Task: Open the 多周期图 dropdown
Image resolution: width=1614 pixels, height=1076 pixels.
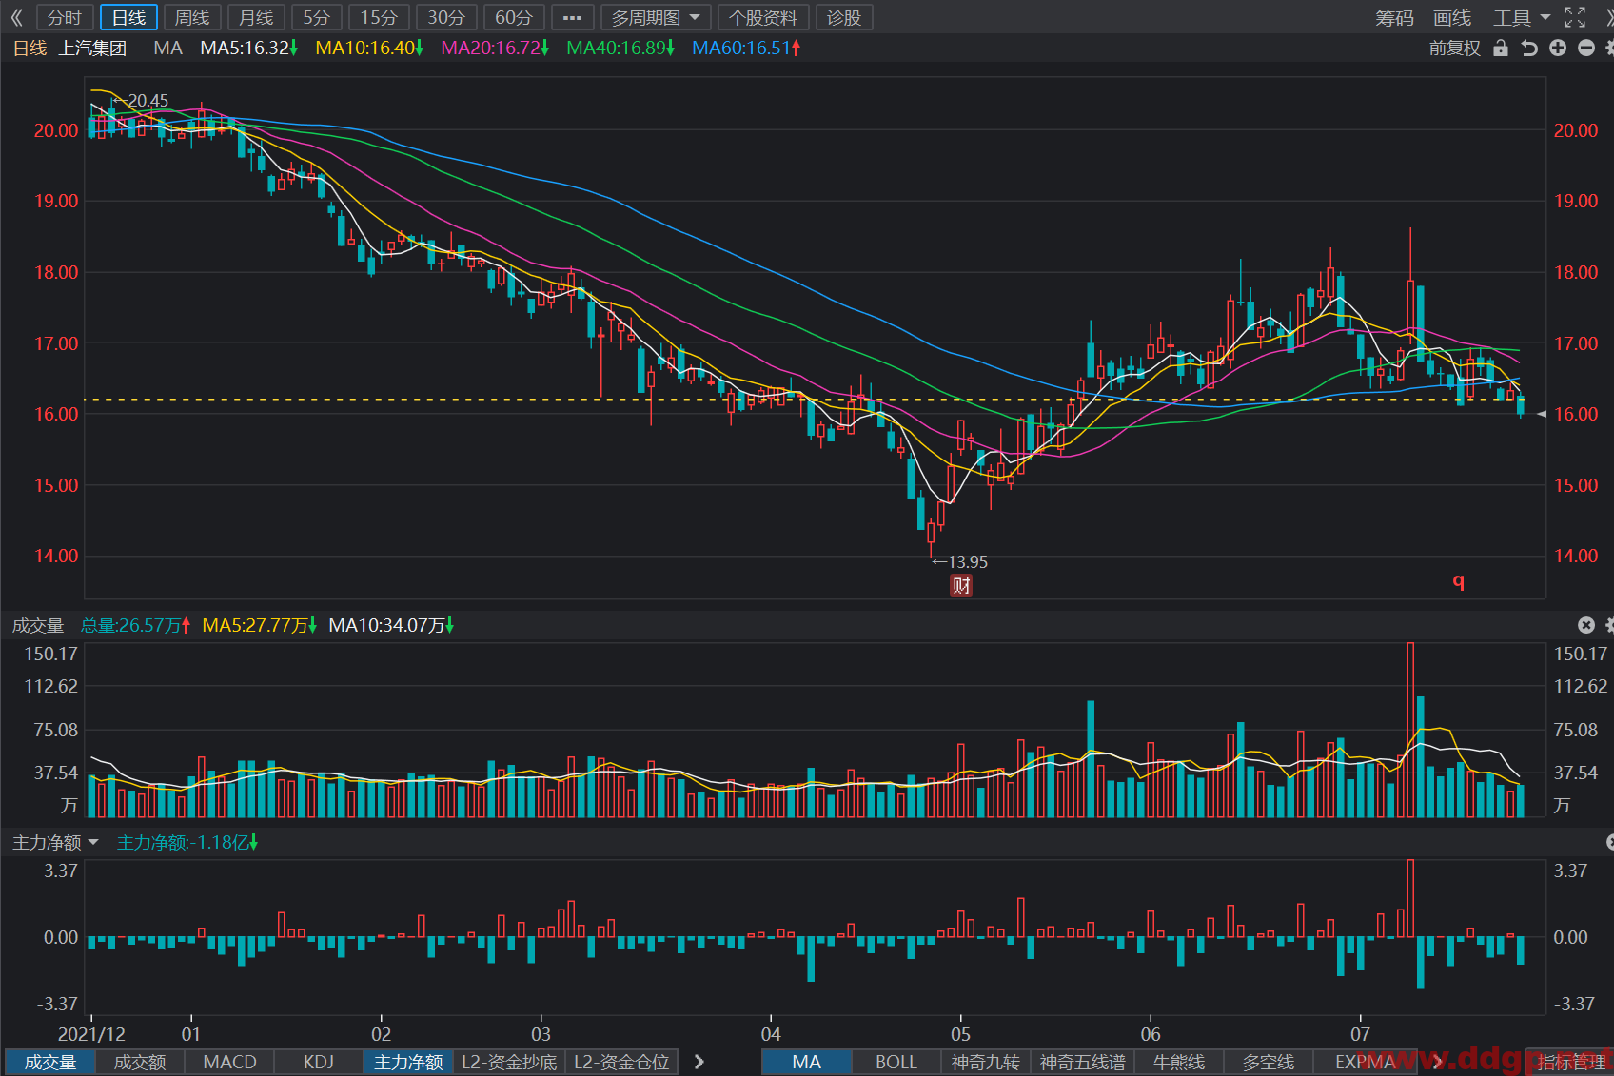Action: tap(656, 17)
